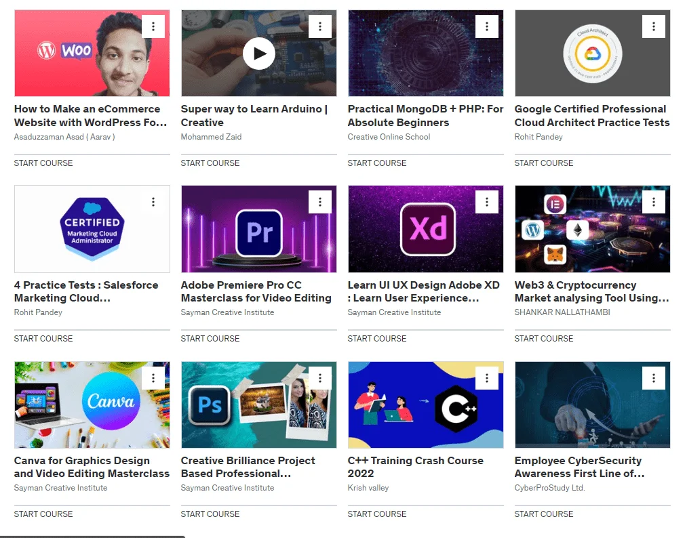Start course for Learn UI UX Adobe XD
The image size is (685, 538).
click(x=377, y=339)
